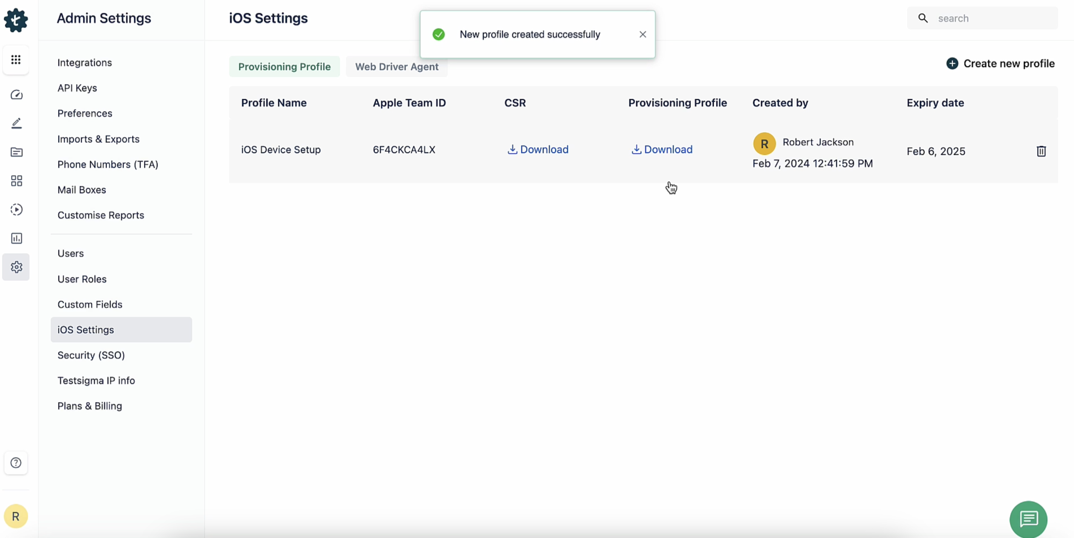
Task: Select the Provisioning Profile tab
Action: click(284, 66)
